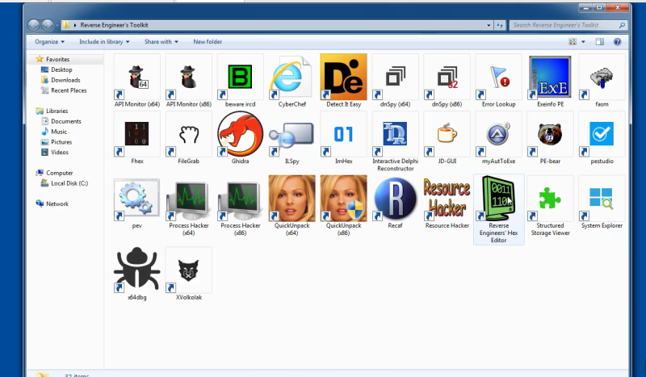Select Downloads in Favorites
646x377 pixels.
point(65,80)
